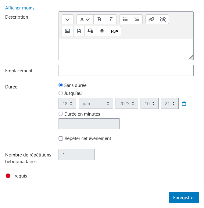The height and width of the screenshot is (208, 204).
Task: Click the record audio microphone icon
Action: pyautogui.click(x=102, y=31)
